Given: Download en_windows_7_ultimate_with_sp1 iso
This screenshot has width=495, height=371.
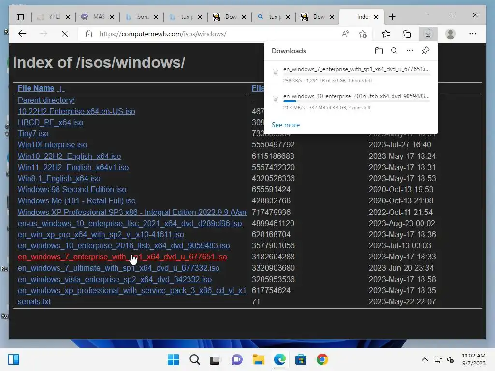Looking at the screenshot, I should point(119,268).
